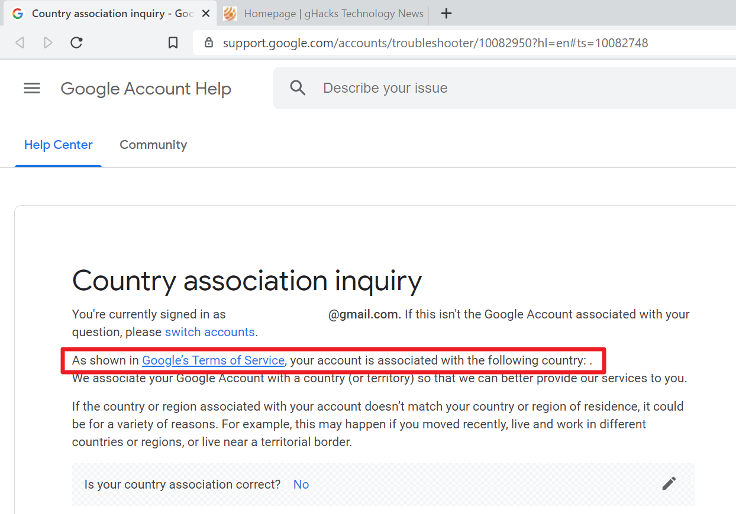Click the switch accounts link
This screenshot has height=514, width=736.
(x=209, y=332)
